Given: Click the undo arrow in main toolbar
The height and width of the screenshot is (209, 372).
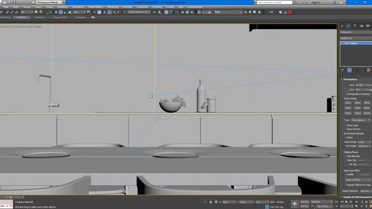Looking at the screenshot, I should coord(1,12).
